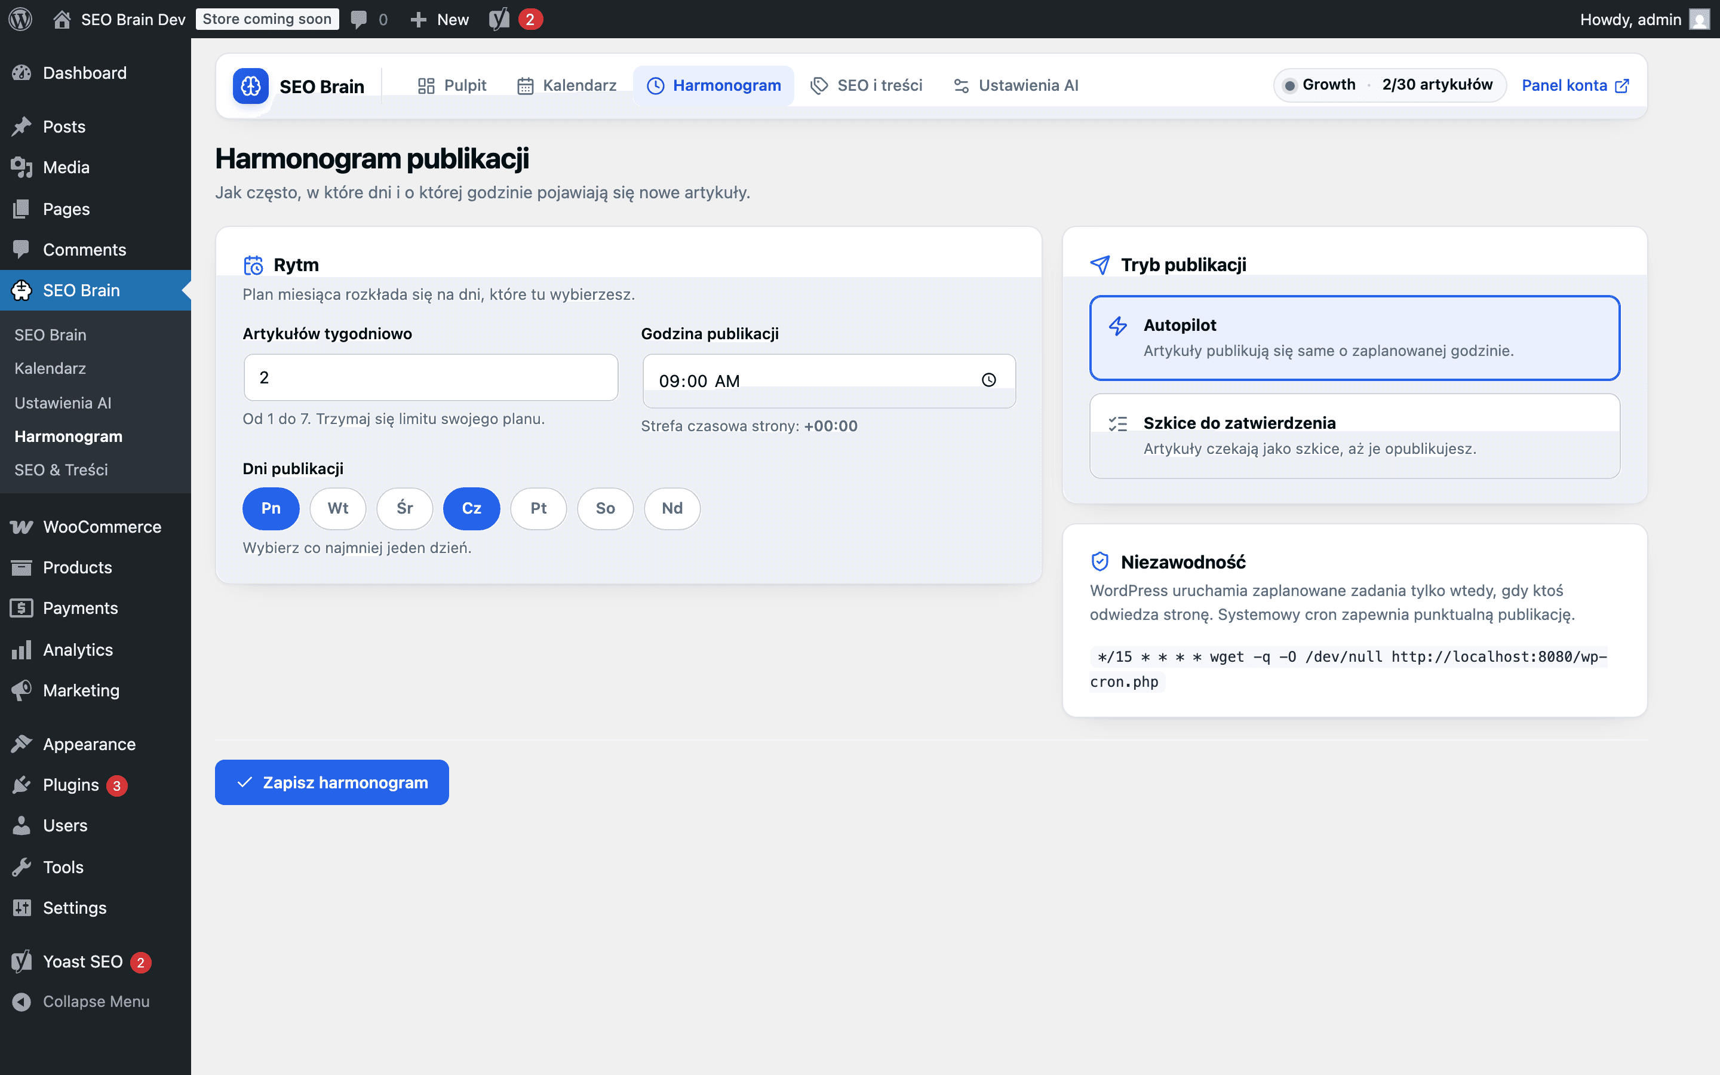Select the Harmonogram tab
Image resolution: width=1720 pixels, height=1075 pixels.
714,85
